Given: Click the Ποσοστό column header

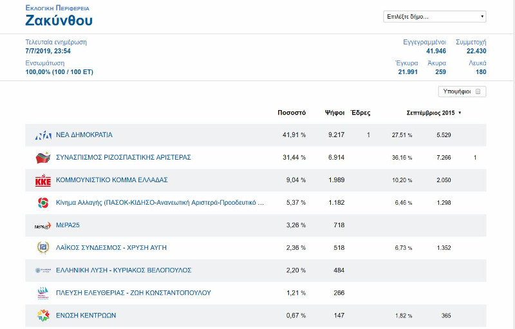Looking at the screenshot, I should pos(292,113).
